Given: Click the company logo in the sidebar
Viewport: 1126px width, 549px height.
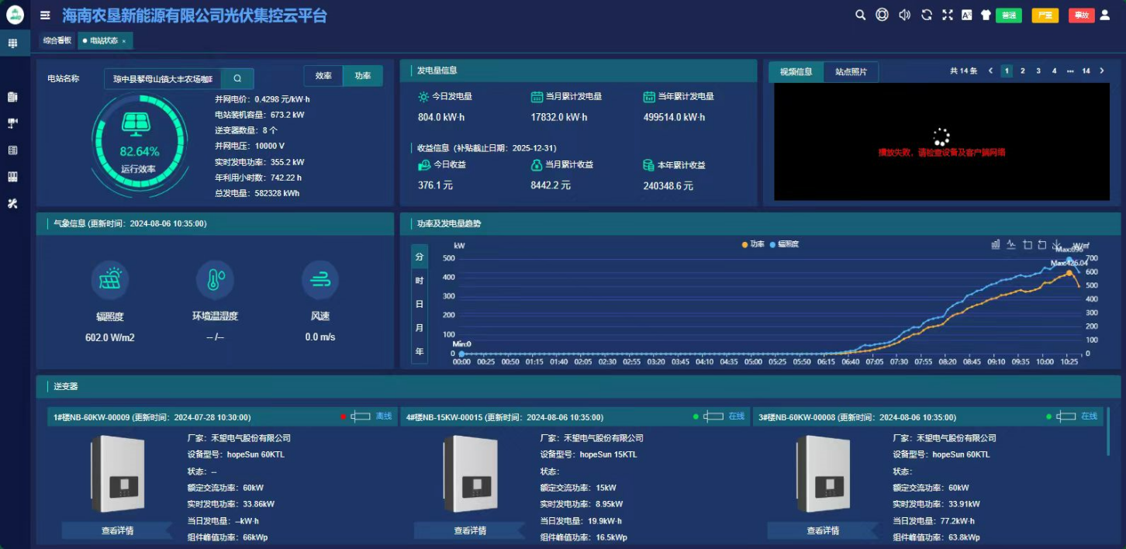Looking at the screenshot, I should coord(15,15).
